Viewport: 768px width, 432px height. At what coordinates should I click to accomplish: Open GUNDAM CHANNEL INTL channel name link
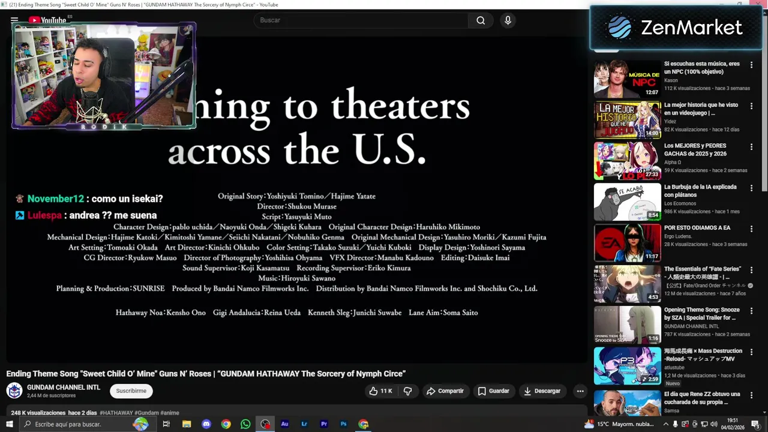pyautogui.click(x=64, y=388)
